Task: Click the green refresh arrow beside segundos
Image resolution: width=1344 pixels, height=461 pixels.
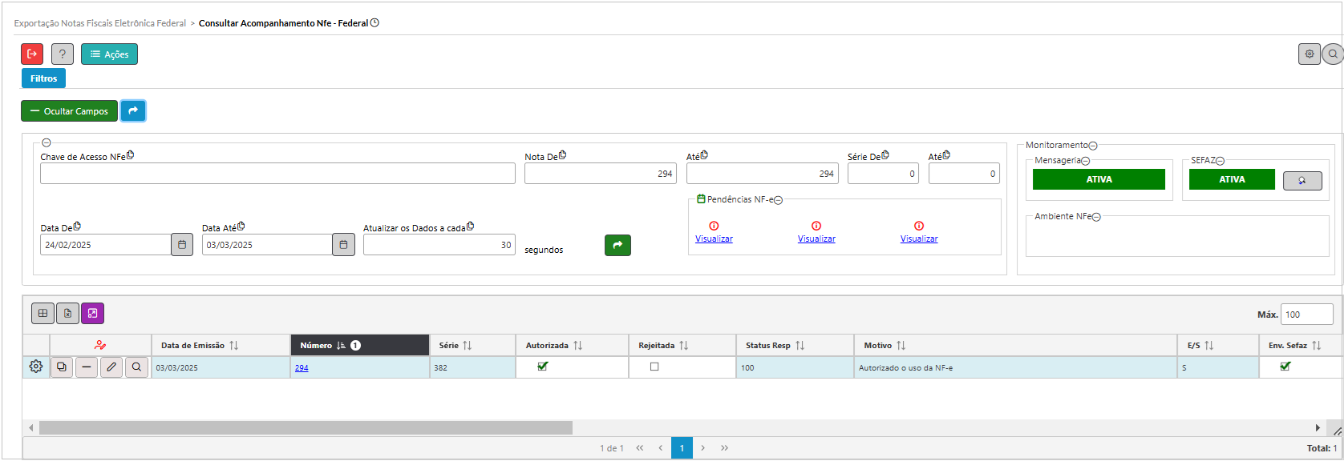Action: pos(617,246)
